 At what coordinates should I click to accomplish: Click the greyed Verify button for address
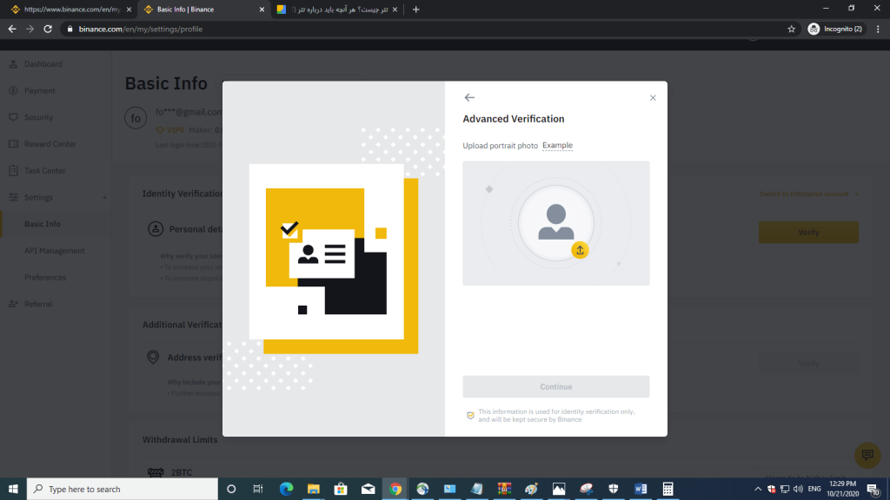(x=808, y=364)
